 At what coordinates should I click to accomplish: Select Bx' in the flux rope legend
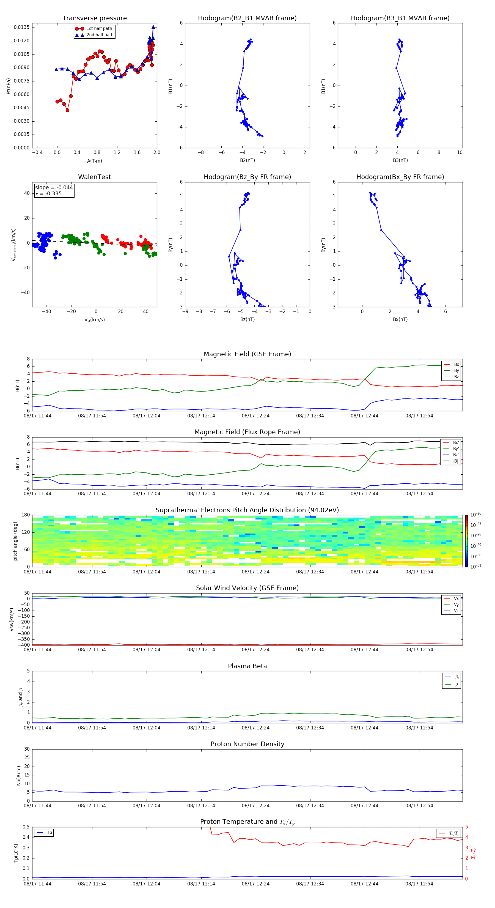click(x=451, y=443)
